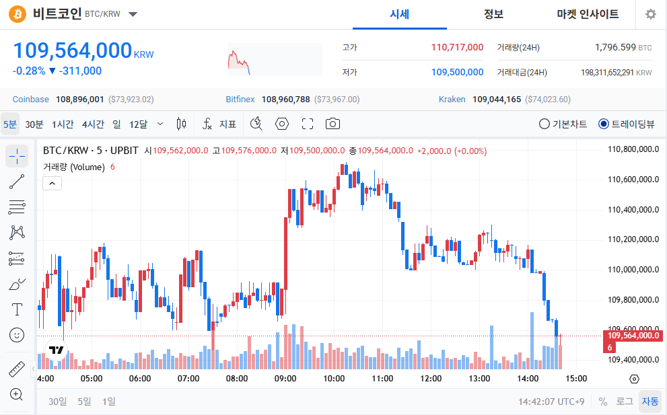Select the ruler measure tool
Image resolution: width=667 pixels, height=415 pixels.
[x=17, y=369]
